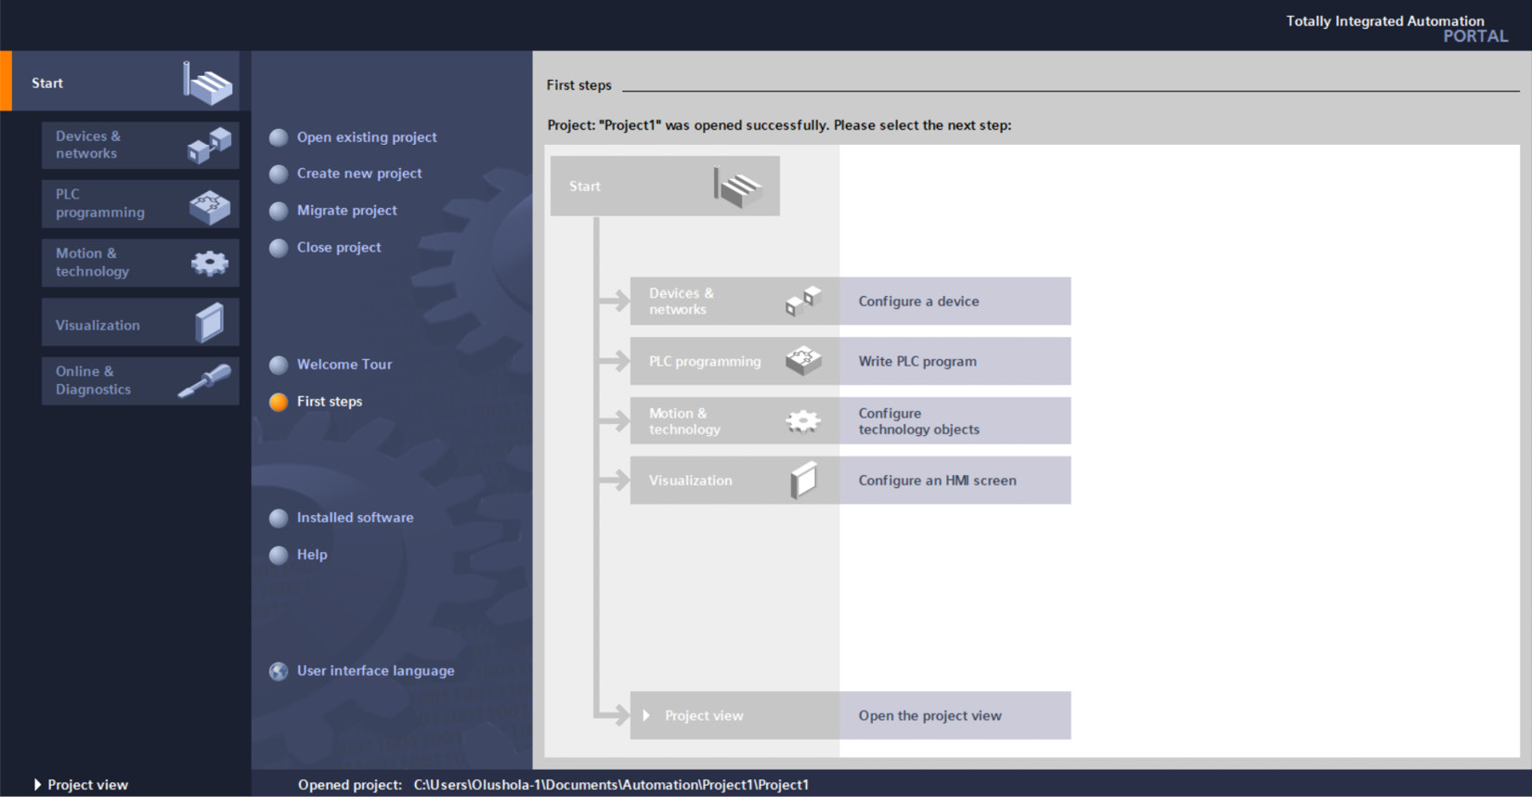The image size is (1532, 797).
Task: Click Migrate project link
Action: click(346, 211)
